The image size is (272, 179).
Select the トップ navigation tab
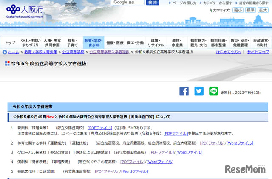10,42
